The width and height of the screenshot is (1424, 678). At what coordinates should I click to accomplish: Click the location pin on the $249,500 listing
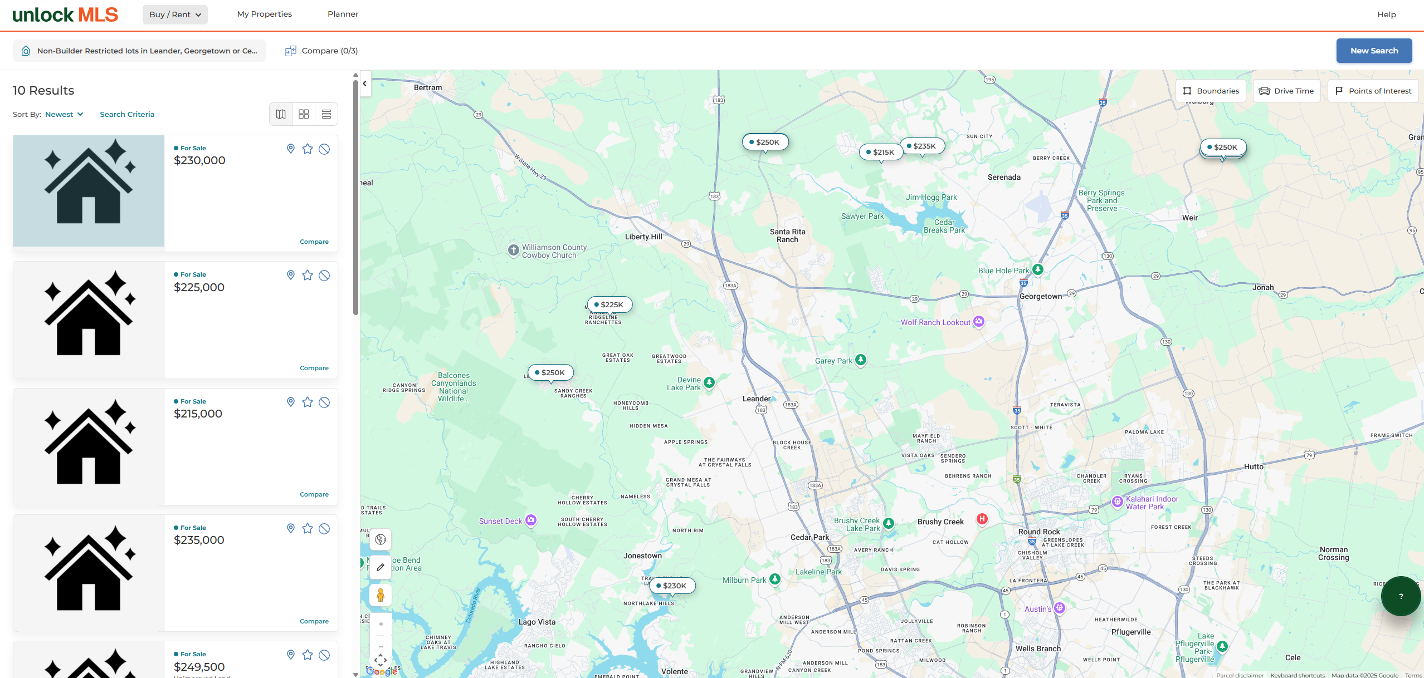pos(290,655)
